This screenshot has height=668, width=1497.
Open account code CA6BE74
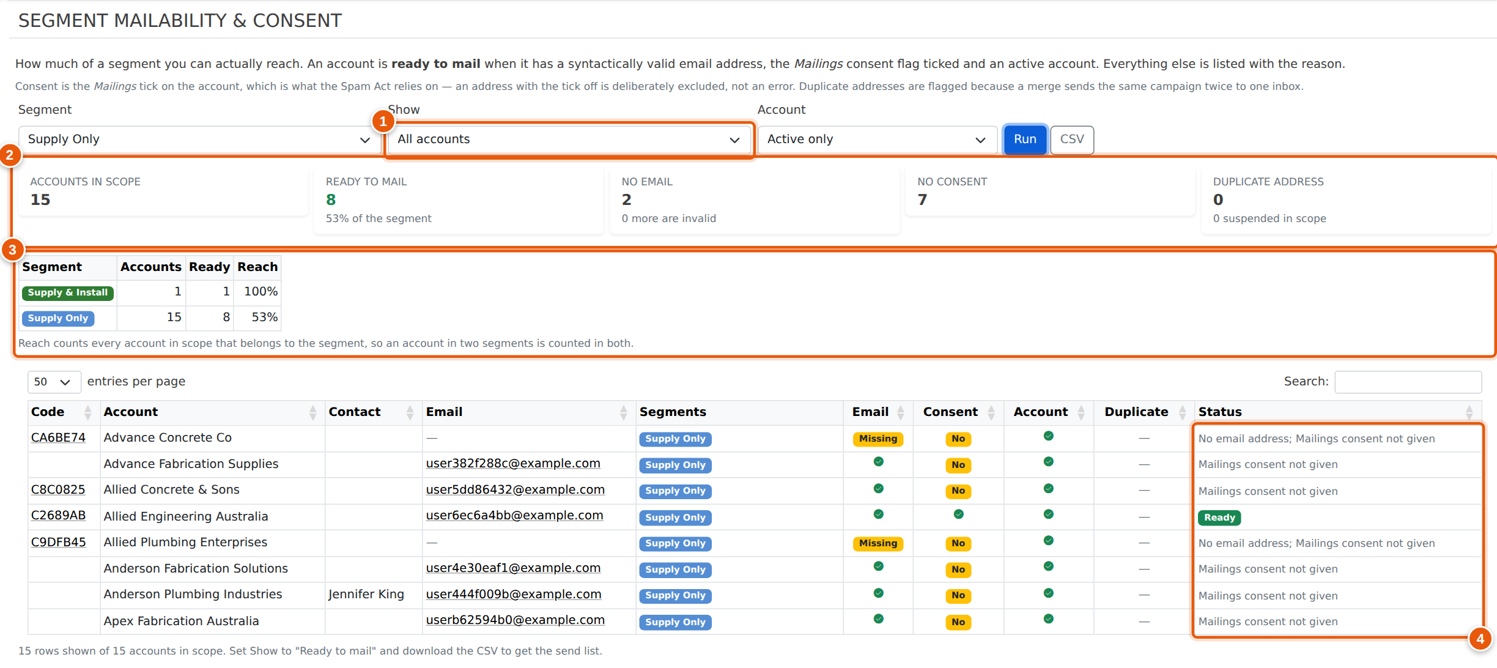58,438
